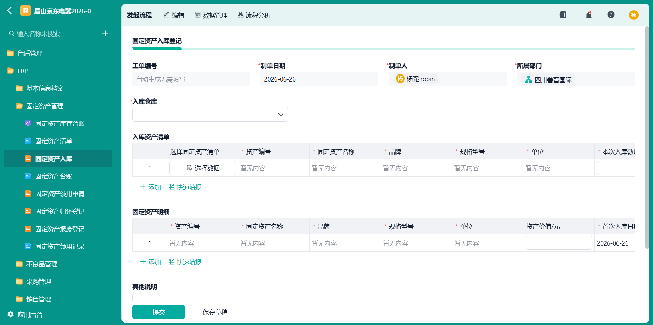Click the 其他说明 text area
Screen dimensions: 653x325
click(293, 297)
